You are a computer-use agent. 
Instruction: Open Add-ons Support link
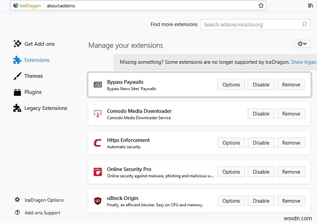click(43, 213)
